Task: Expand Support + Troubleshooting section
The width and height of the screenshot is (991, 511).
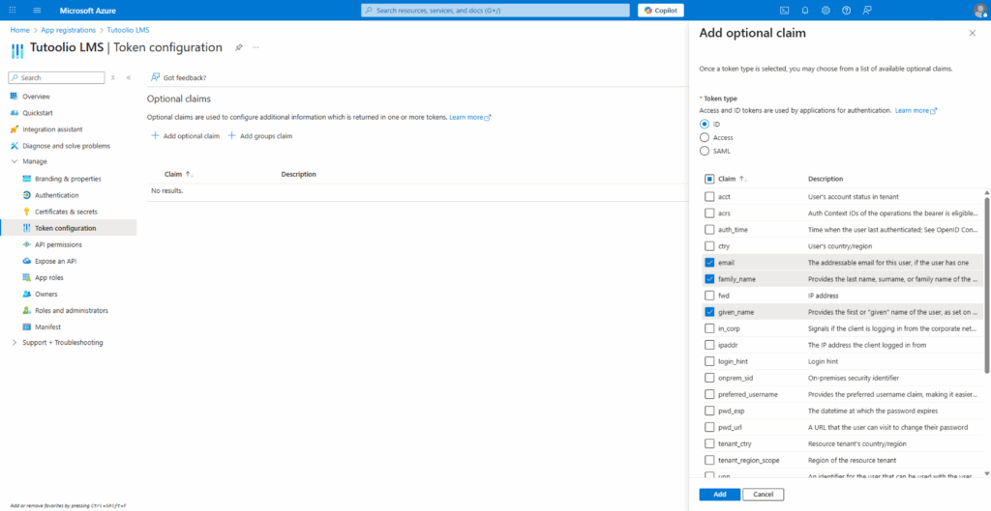Action: coord(14,343)
